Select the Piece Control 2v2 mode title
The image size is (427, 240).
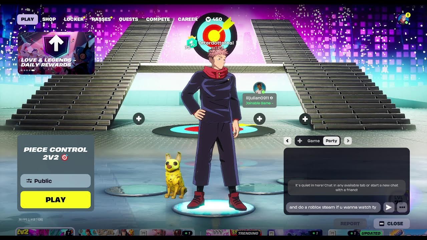55,153
